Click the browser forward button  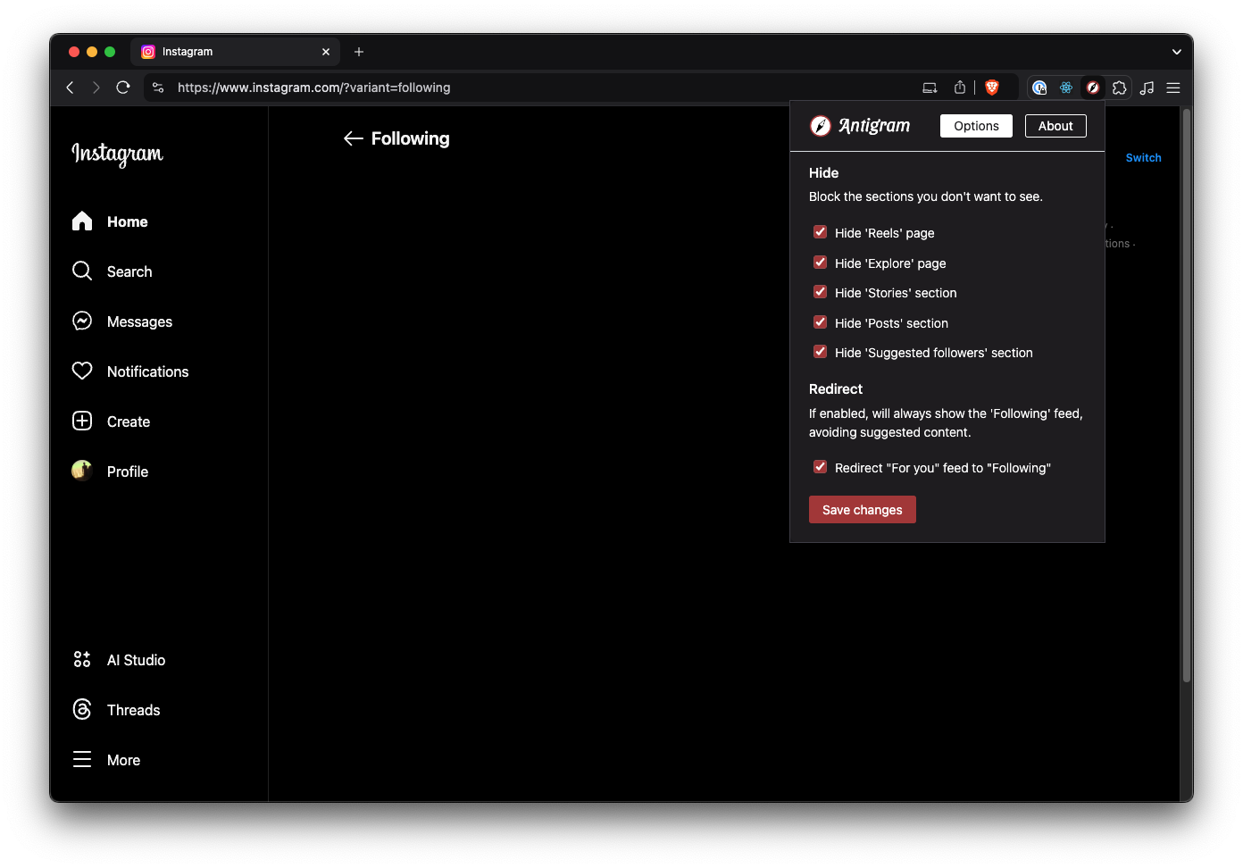96,88
